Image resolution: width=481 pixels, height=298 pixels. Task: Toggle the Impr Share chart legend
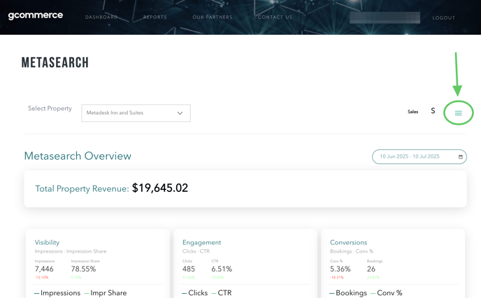tap(108, 293)
